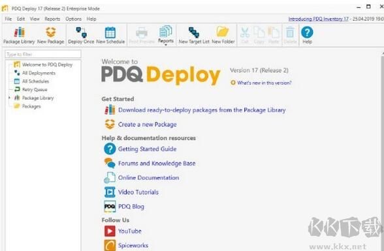Screen dimensions: 384x251
Task: Open the Options menu
Action: click(73, 19)
